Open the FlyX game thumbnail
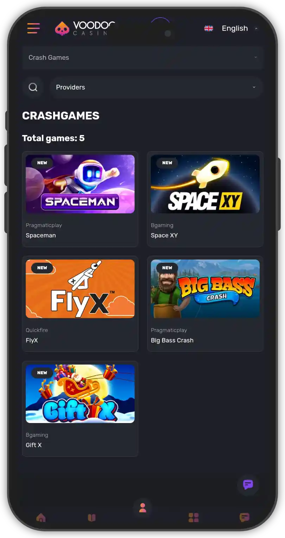The width and height of the screenshot is (285, 538). point(80,289)
